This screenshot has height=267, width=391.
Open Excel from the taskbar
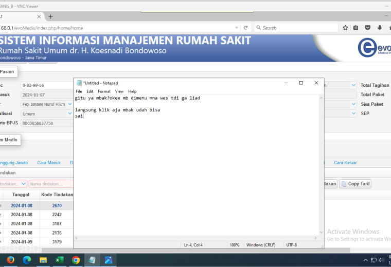(x=59, y=260)
